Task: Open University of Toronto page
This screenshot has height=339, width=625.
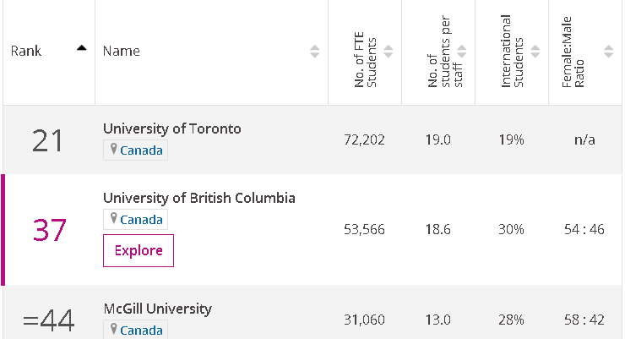Action: [x=171, y=128]
